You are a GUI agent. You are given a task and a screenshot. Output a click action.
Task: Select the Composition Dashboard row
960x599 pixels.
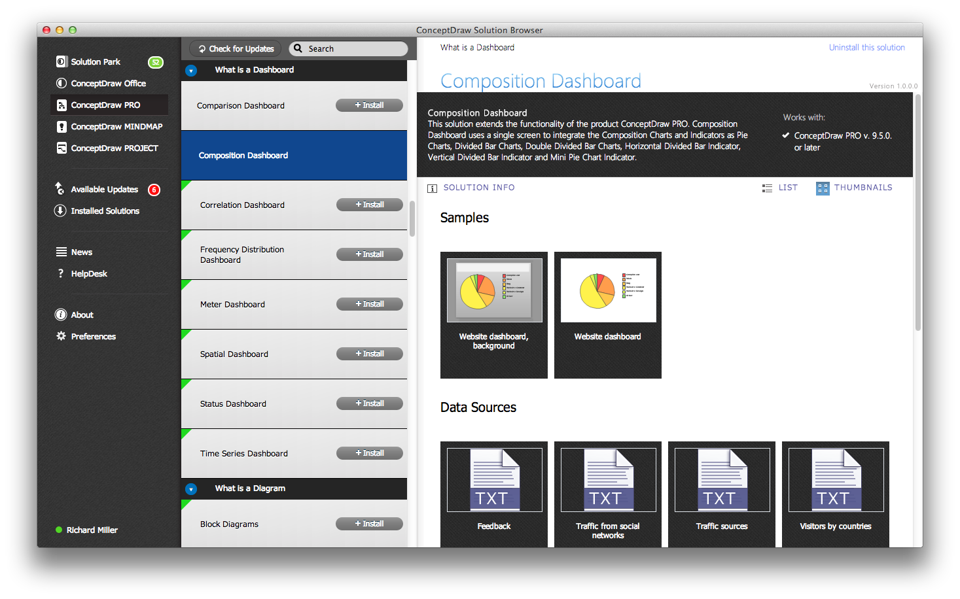pyautogui.click(x=294, y=156)
